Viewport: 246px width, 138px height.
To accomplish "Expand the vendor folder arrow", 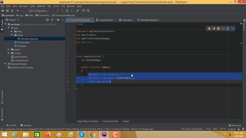I will click(x=8, y=53).
